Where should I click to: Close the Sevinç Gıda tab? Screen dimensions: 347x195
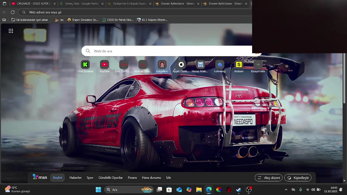[x=102, y=4]
